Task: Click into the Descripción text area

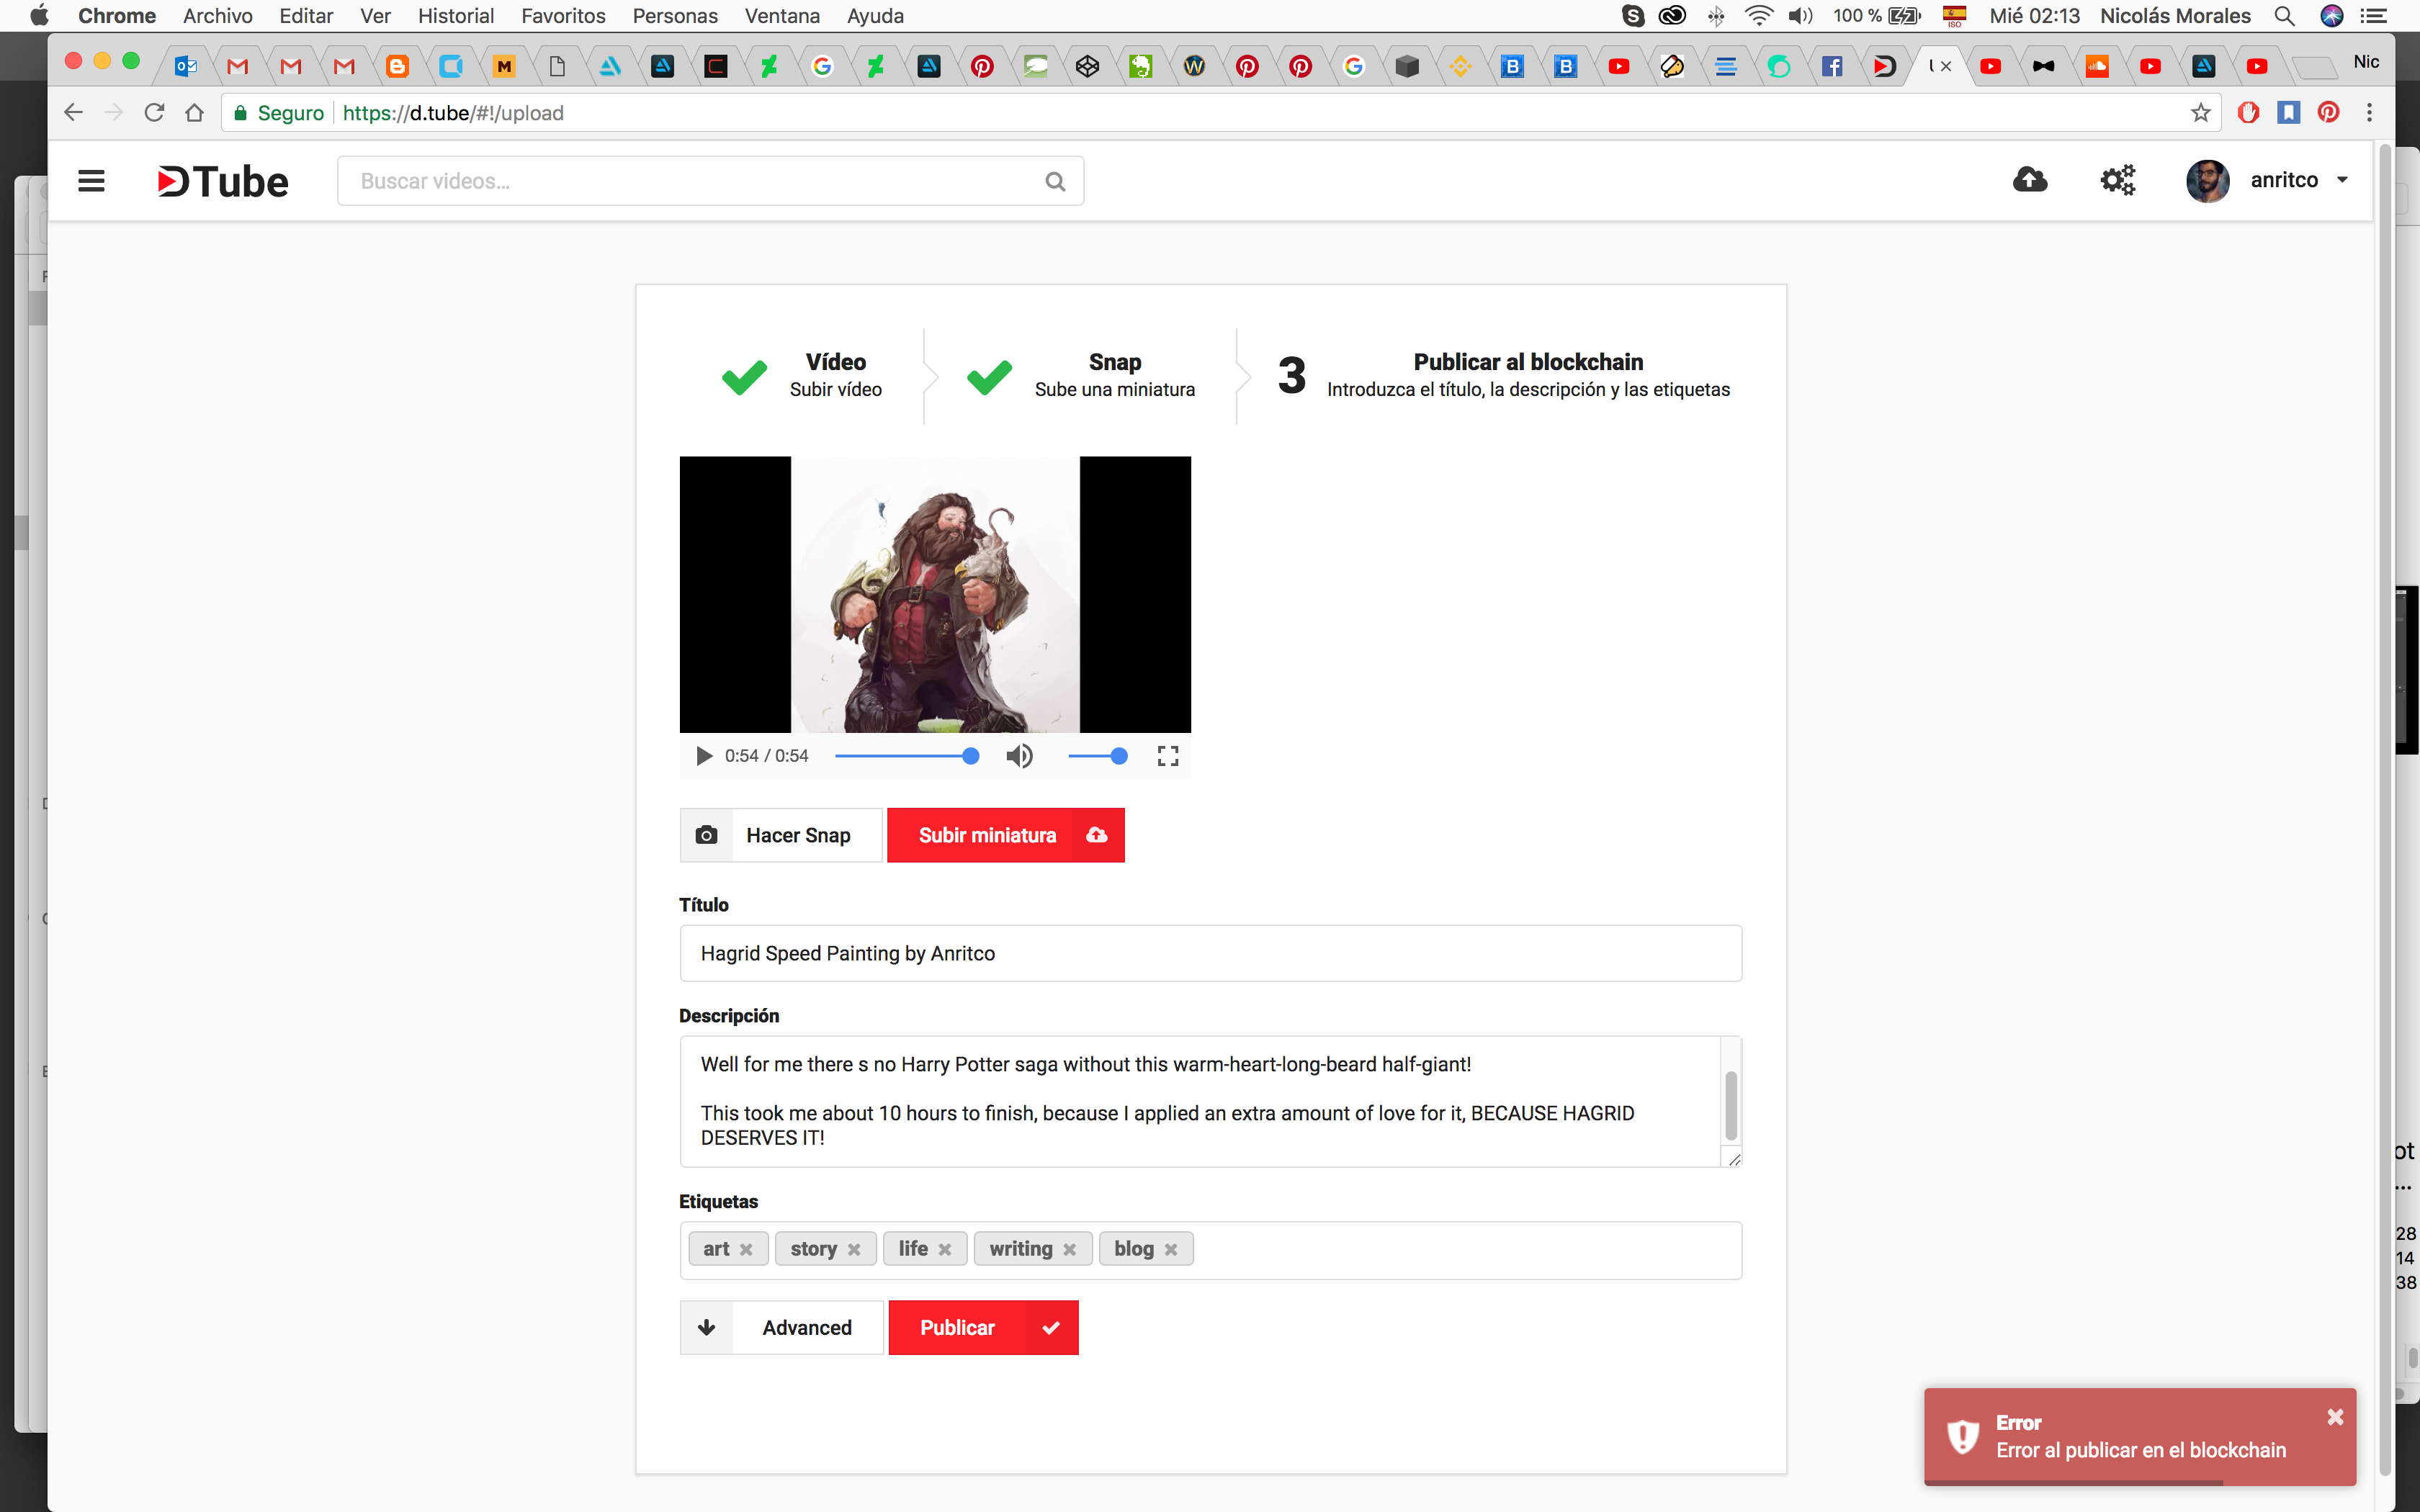Action: pos(1200,1101)
